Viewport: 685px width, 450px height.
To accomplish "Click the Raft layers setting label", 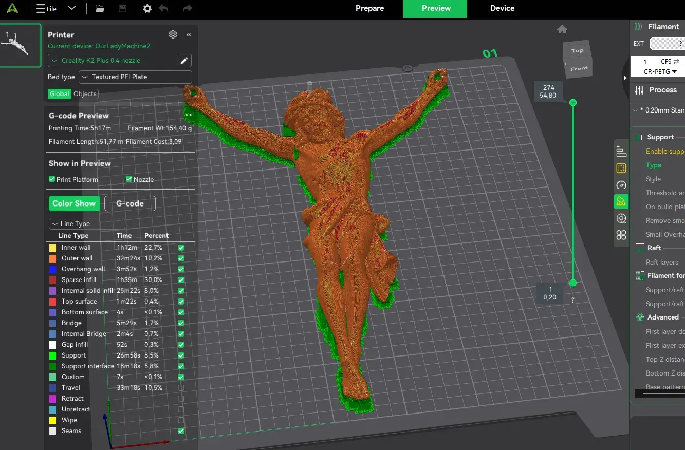I will coord(662,262).
